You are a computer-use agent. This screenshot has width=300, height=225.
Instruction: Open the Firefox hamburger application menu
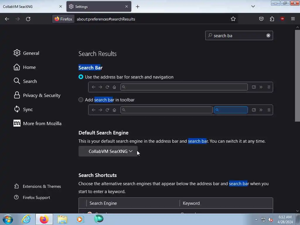(293, 19)
